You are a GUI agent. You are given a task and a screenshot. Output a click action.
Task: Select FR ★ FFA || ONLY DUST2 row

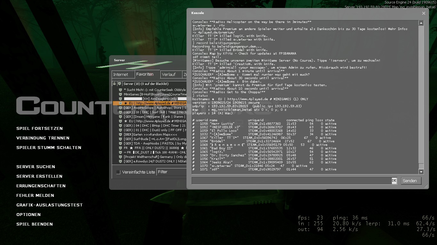click(150, 148)
